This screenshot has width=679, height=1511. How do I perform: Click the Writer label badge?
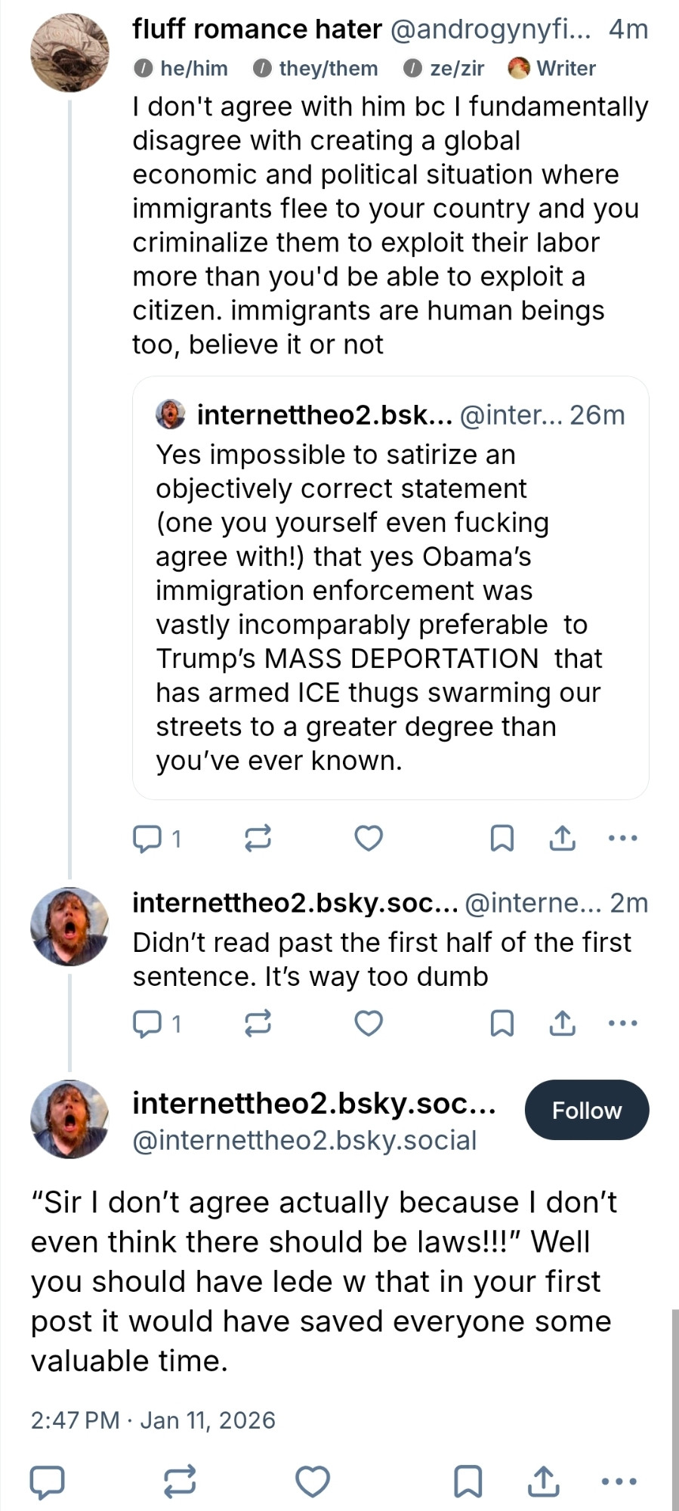(x=552, y=69)
